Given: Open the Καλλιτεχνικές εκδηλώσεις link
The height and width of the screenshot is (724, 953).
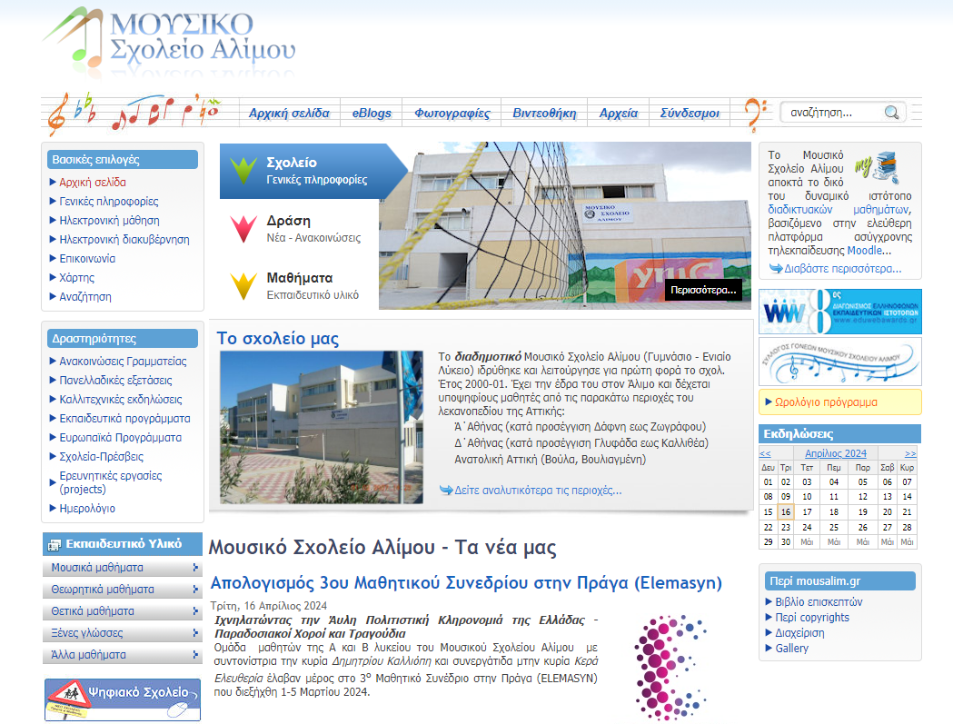Looking at the screenshot, I should [x=120, y=400].
